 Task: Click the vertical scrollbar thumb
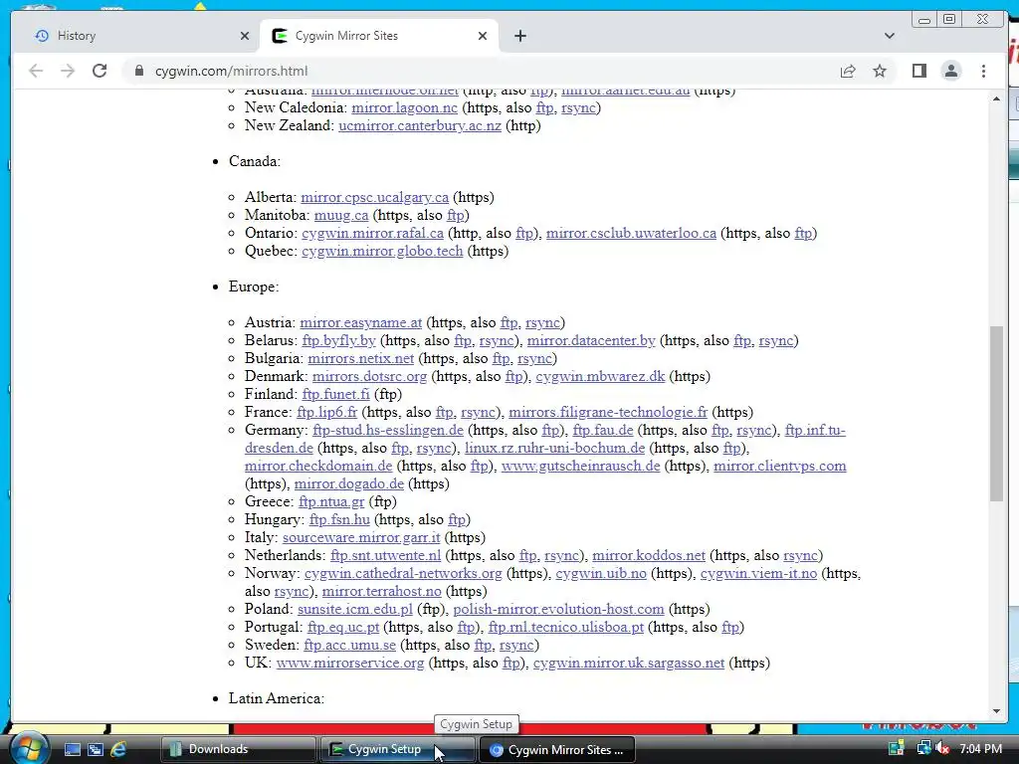click(996, 413)
